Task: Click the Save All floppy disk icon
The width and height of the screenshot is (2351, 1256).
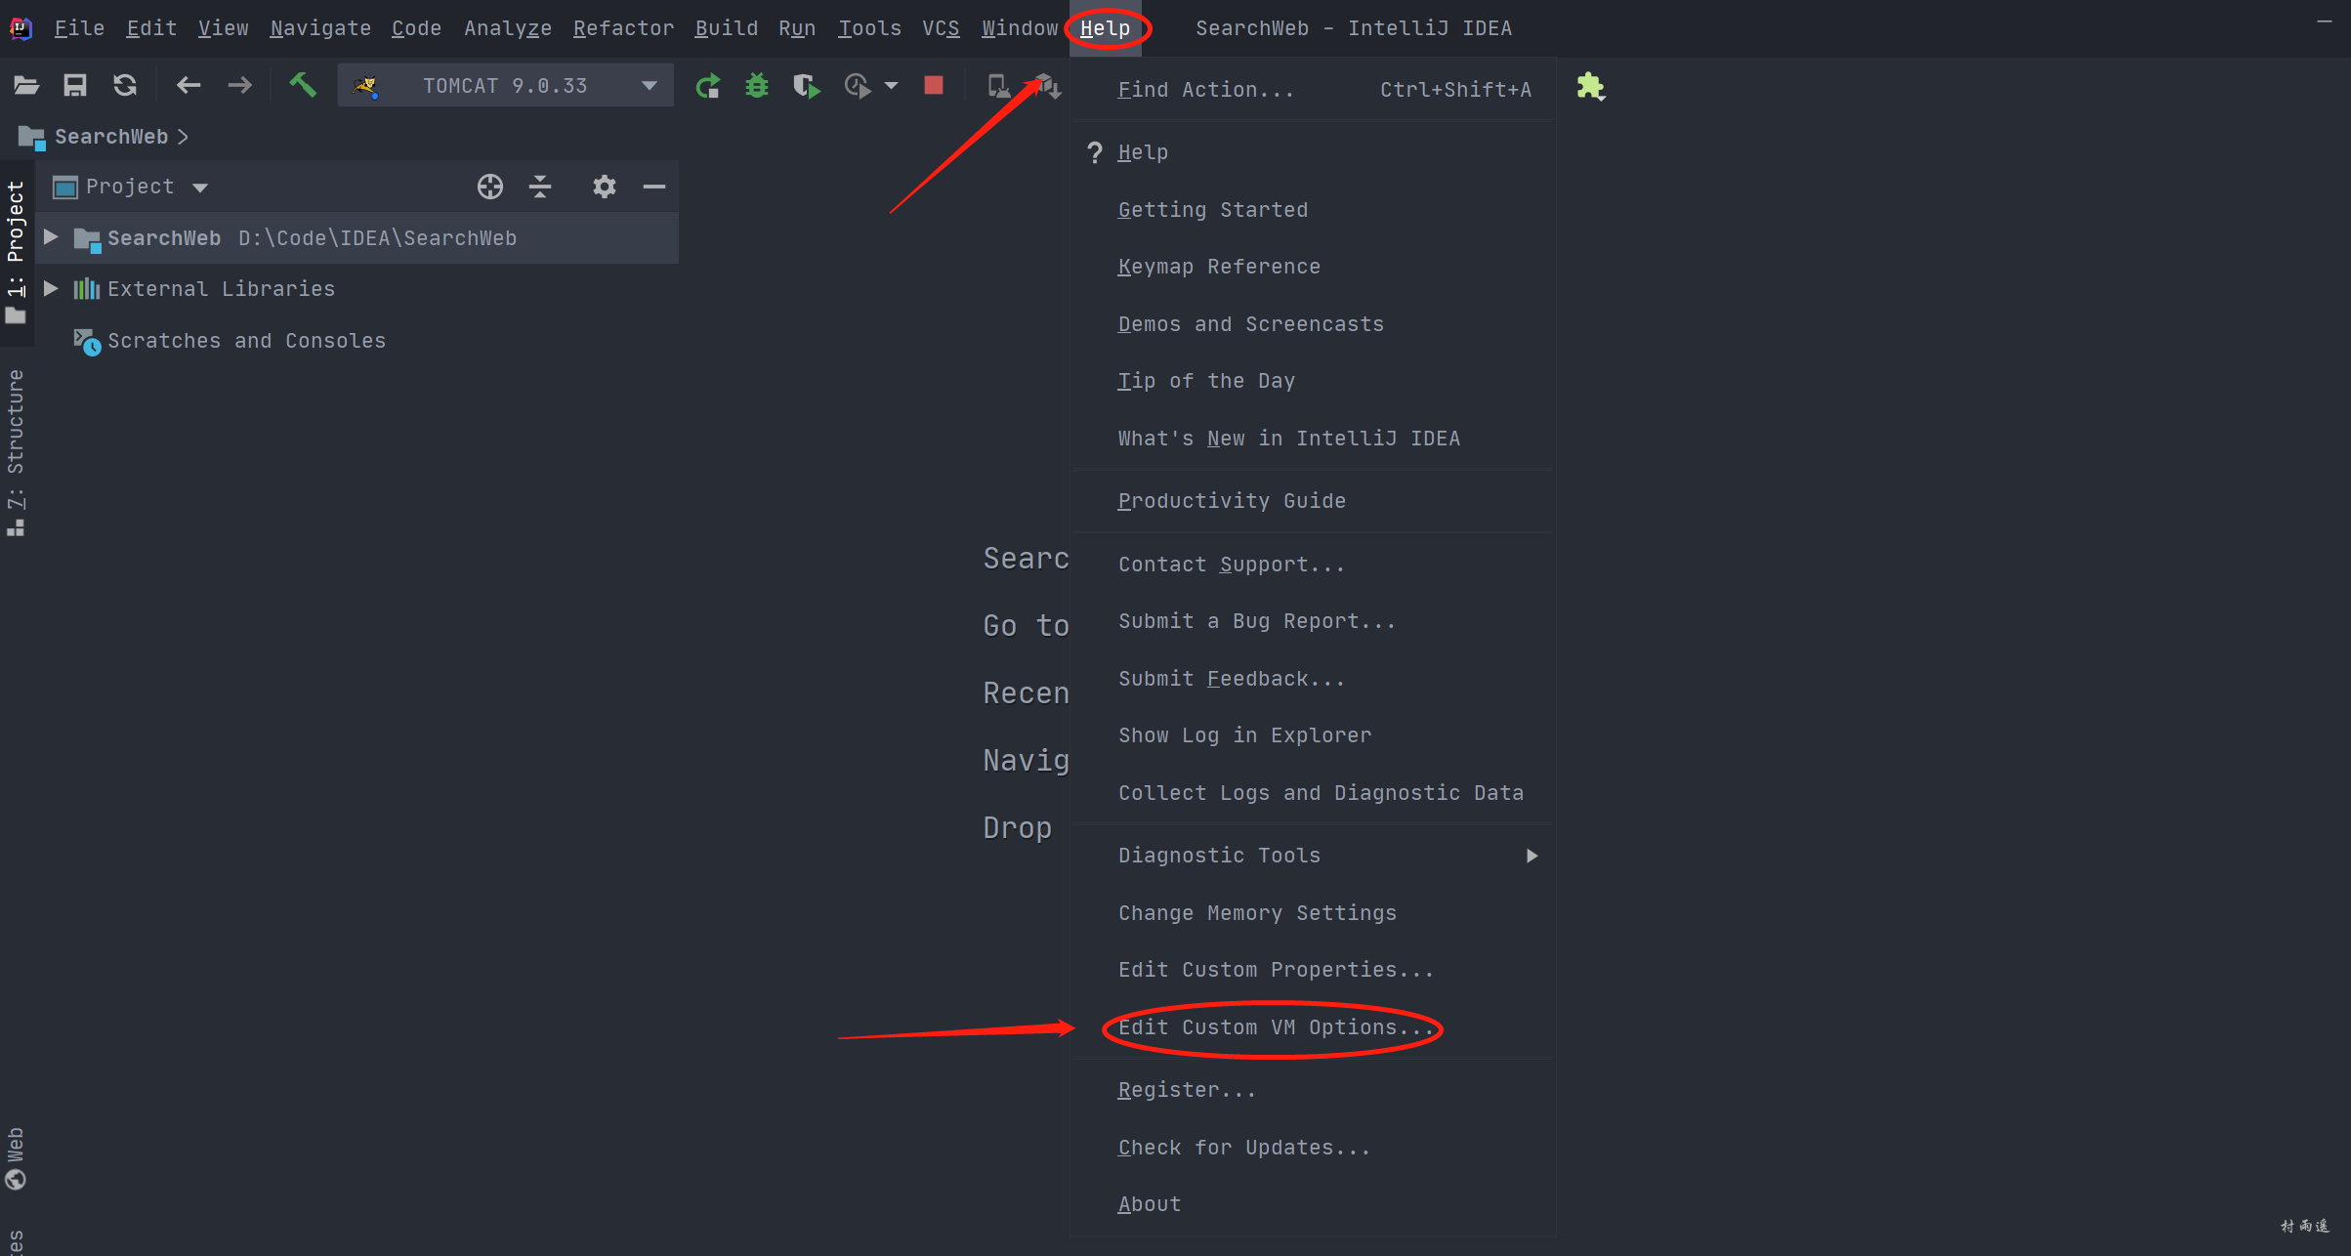Action: tap(75, 86)
